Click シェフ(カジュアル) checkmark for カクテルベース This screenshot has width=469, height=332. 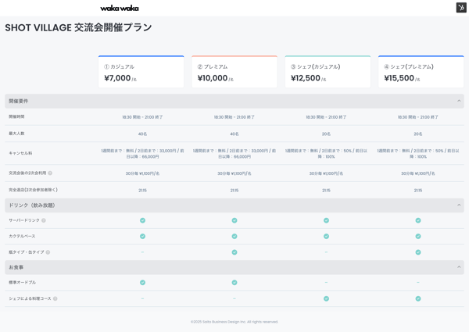point(326,236)
